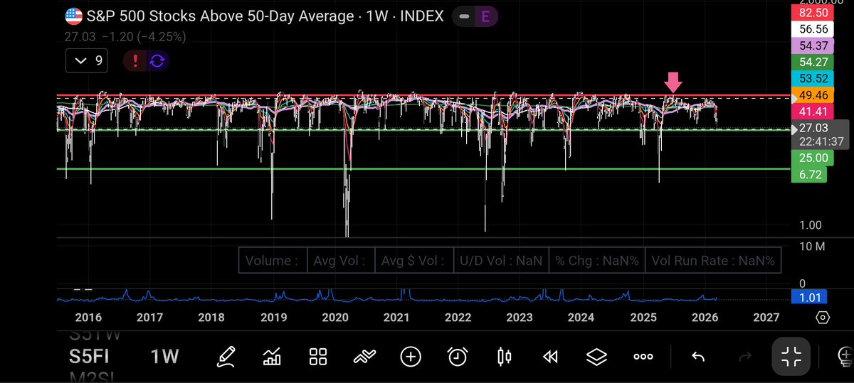Change chart type via candlestick icon

coord(505,356)
